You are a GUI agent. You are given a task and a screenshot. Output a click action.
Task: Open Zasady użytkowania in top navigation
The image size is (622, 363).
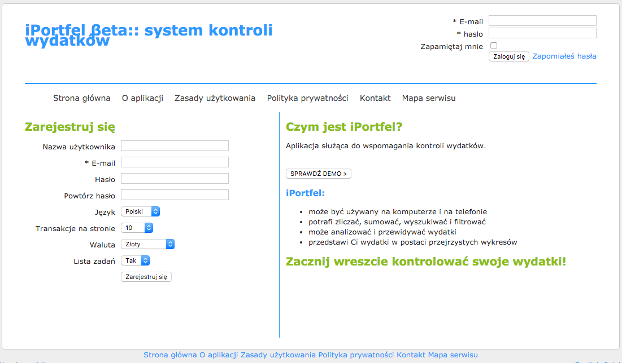point(215,98)
